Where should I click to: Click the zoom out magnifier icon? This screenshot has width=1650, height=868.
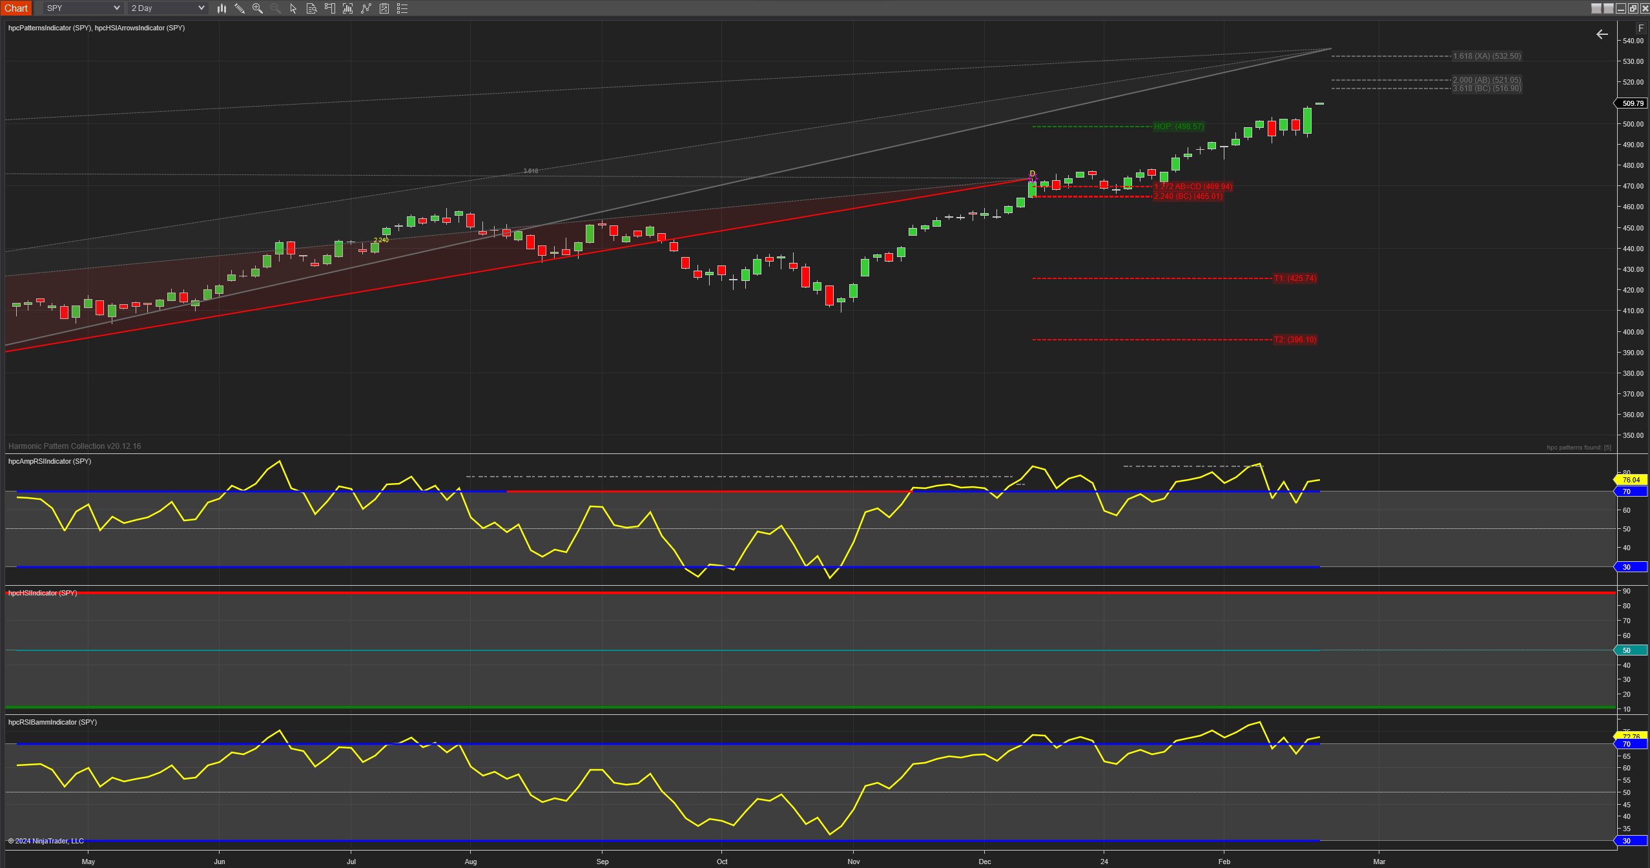[276, 8]
